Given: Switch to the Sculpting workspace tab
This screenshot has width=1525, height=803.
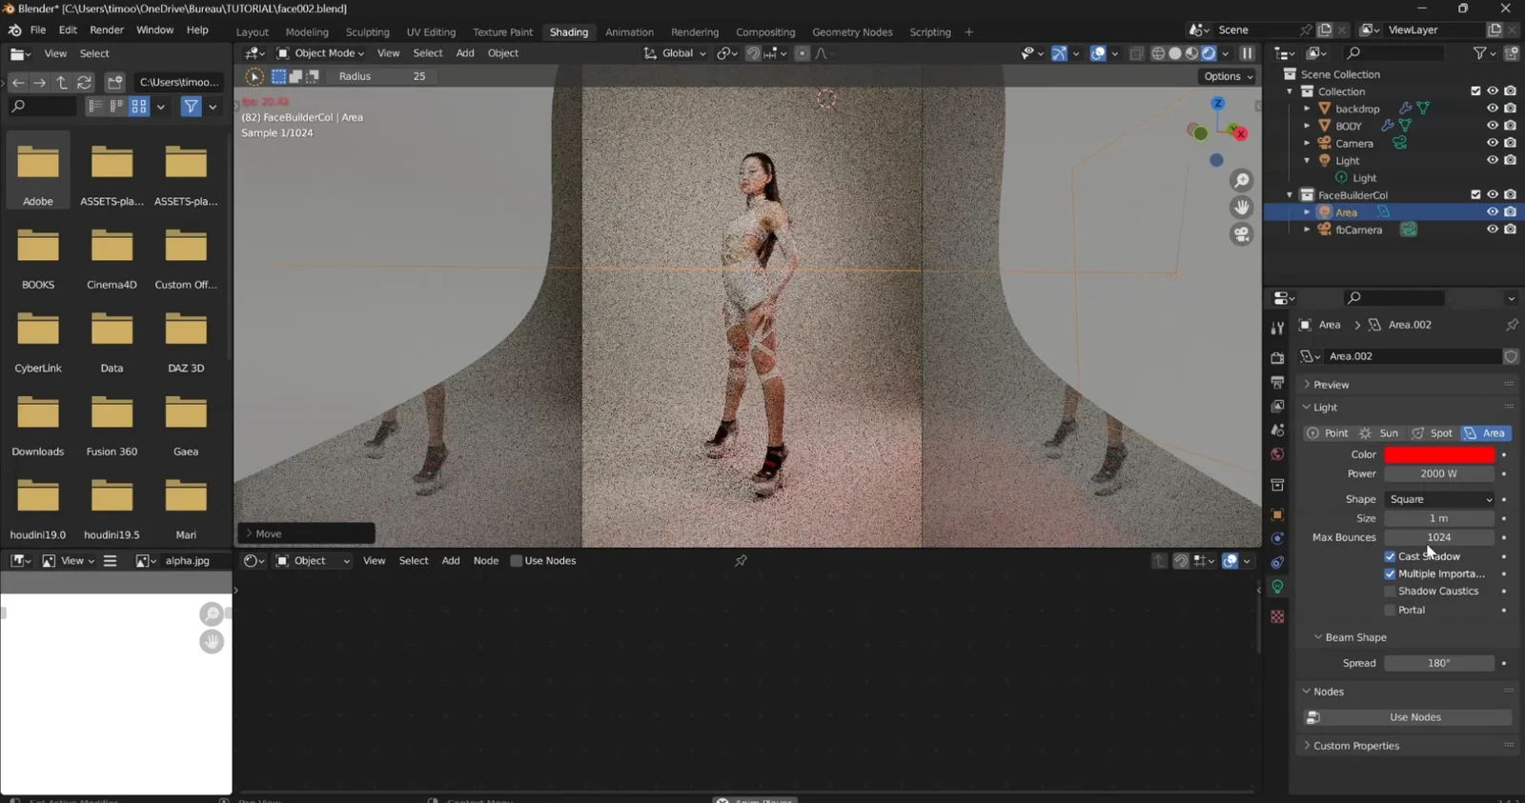Looking at the screenshot, I should click(x=367, y=32).
